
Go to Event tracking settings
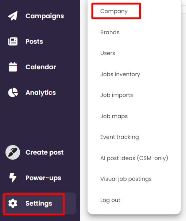point(120,137)
